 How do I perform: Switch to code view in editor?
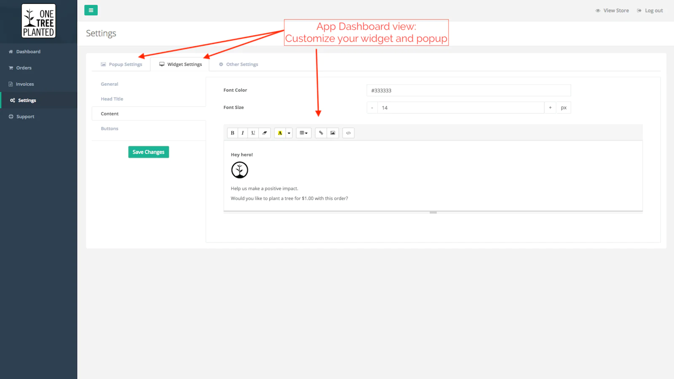point(348,133)
